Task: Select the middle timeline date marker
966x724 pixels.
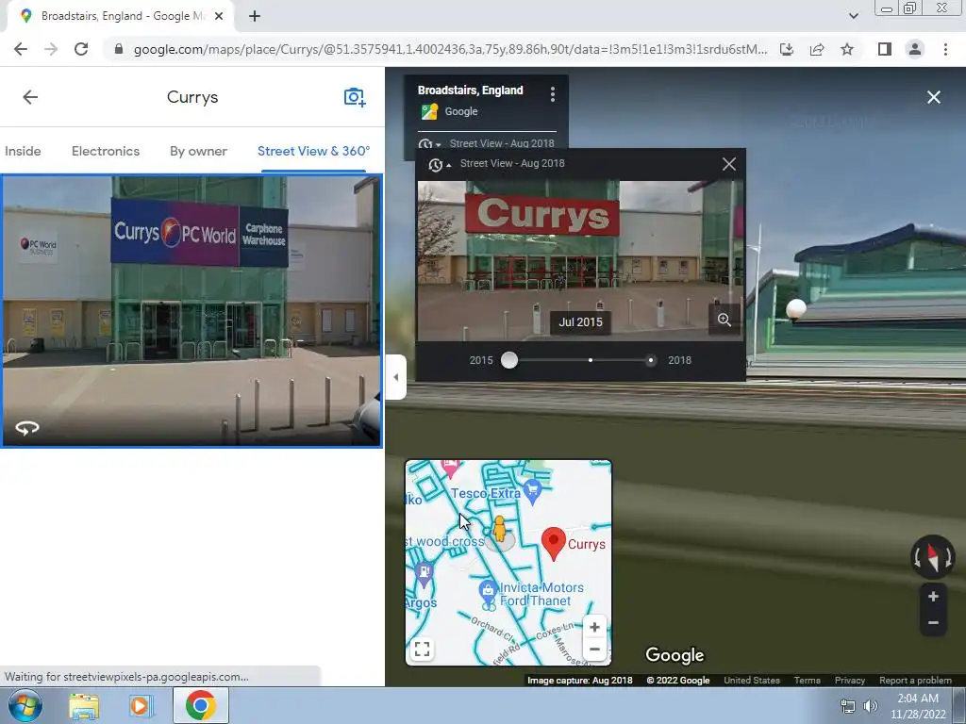Action: pos(591,360)
